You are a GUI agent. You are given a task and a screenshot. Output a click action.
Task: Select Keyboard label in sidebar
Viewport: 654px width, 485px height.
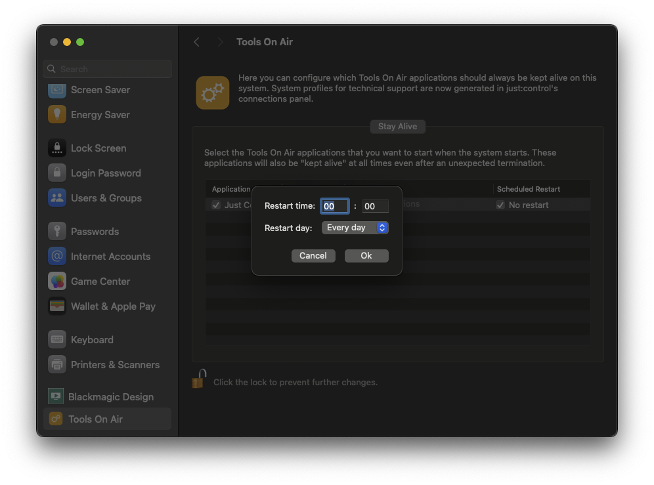click(92, 340)
